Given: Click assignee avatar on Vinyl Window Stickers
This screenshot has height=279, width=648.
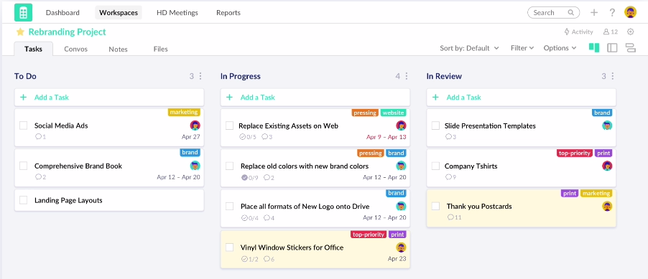Looking at the screenshot, I should (401, 247).
